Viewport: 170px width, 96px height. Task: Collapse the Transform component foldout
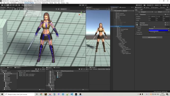[135, 14]
